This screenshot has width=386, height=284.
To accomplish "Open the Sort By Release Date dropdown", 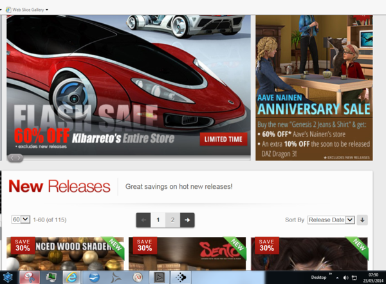I will tap(331, 220).
